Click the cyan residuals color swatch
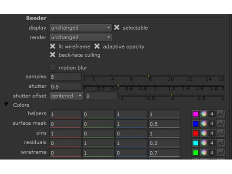 tap(196, 143)
